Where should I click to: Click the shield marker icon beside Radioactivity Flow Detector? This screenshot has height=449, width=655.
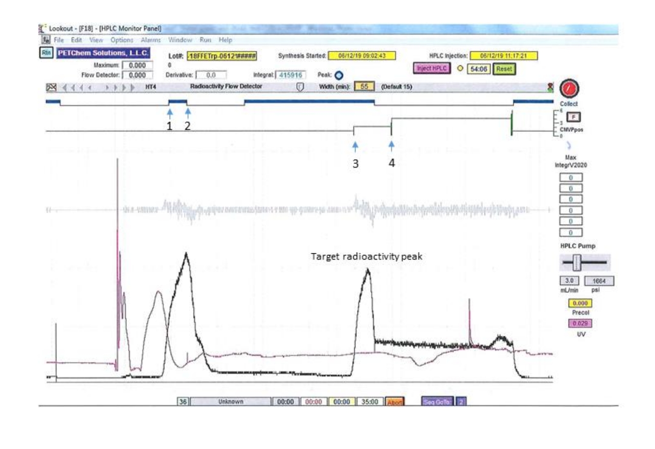click(300, 87)
